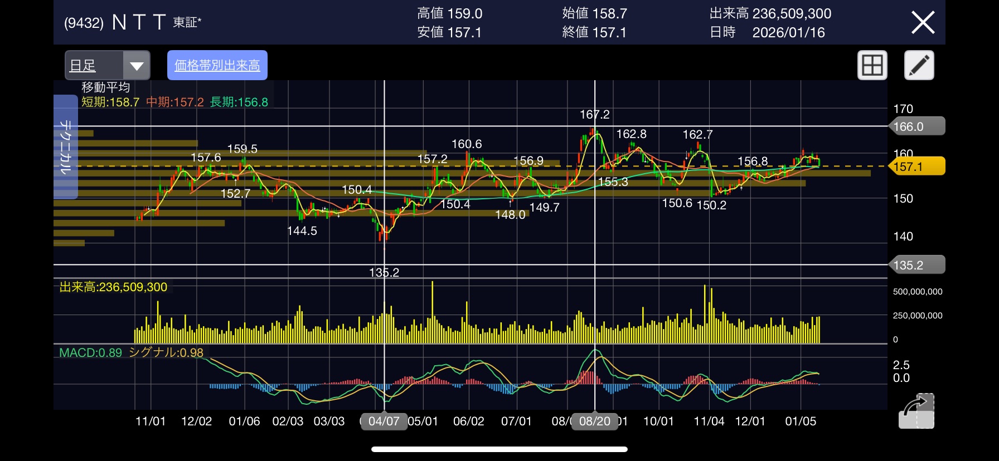Tap the rotate screen orientation icon
This screenshot has height=461, width=999.
point(916,411)
